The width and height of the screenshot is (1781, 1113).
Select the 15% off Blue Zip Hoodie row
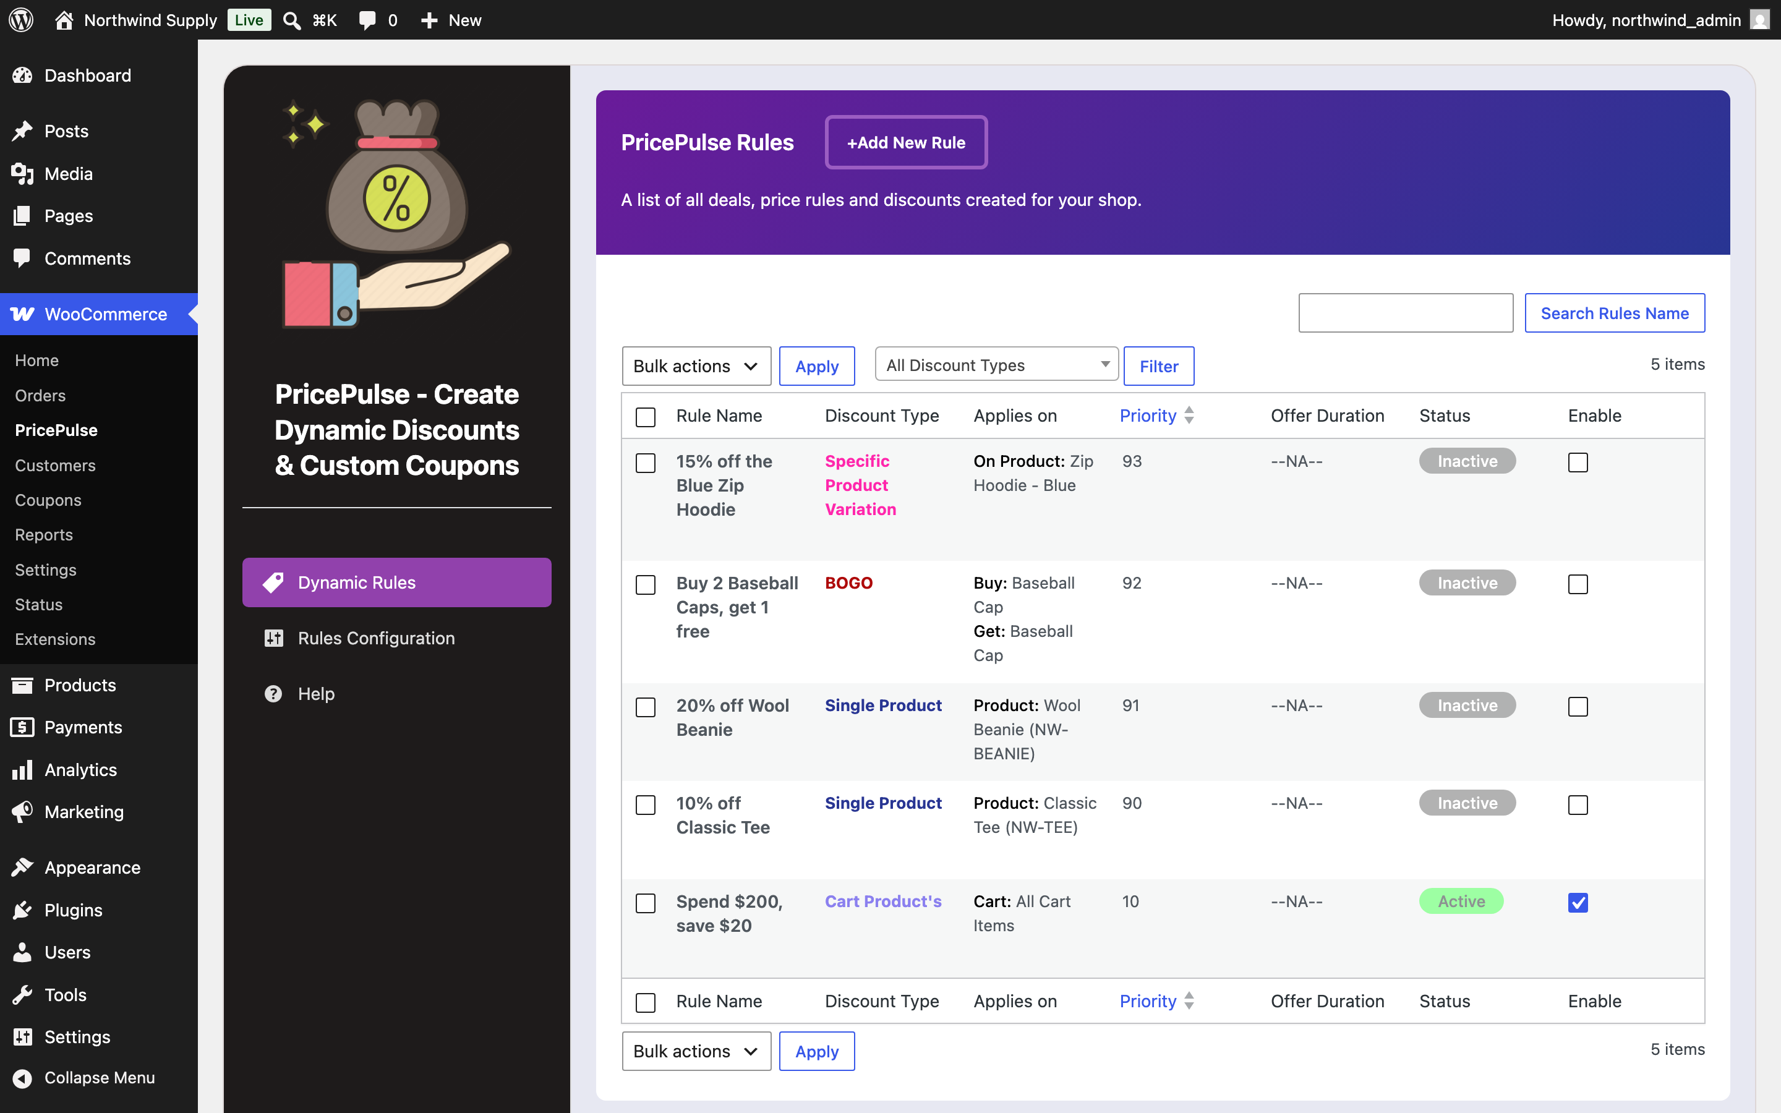646,463
